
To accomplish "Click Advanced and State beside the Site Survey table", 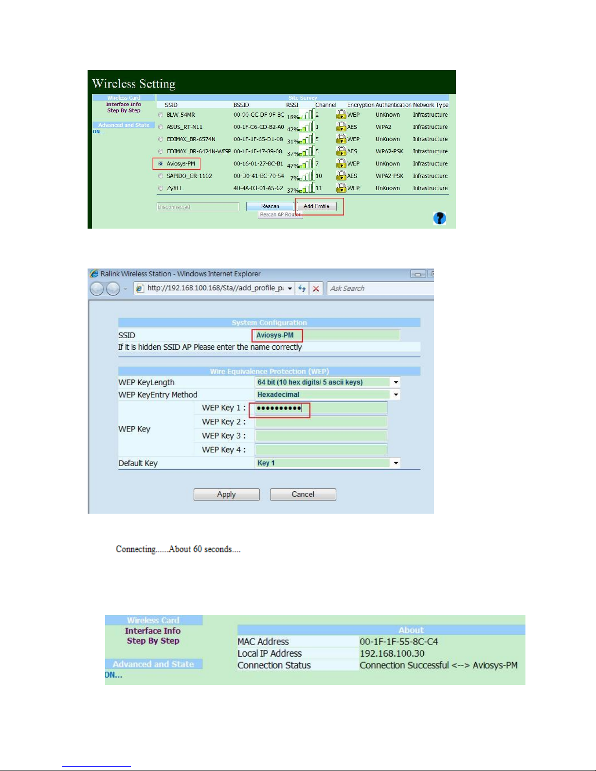I will point(124,125).
